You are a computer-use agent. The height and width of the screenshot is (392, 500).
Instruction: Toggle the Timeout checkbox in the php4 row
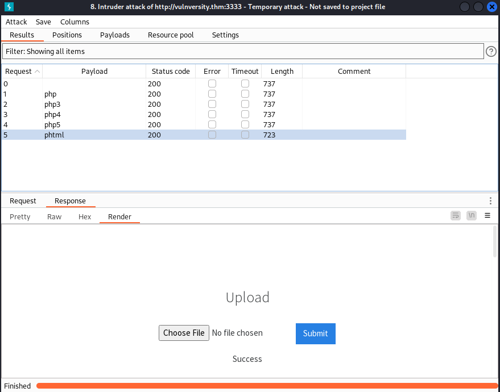tap(245, 114)
